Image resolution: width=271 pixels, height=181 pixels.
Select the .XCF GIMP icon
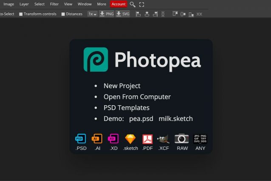pos(164,138)
